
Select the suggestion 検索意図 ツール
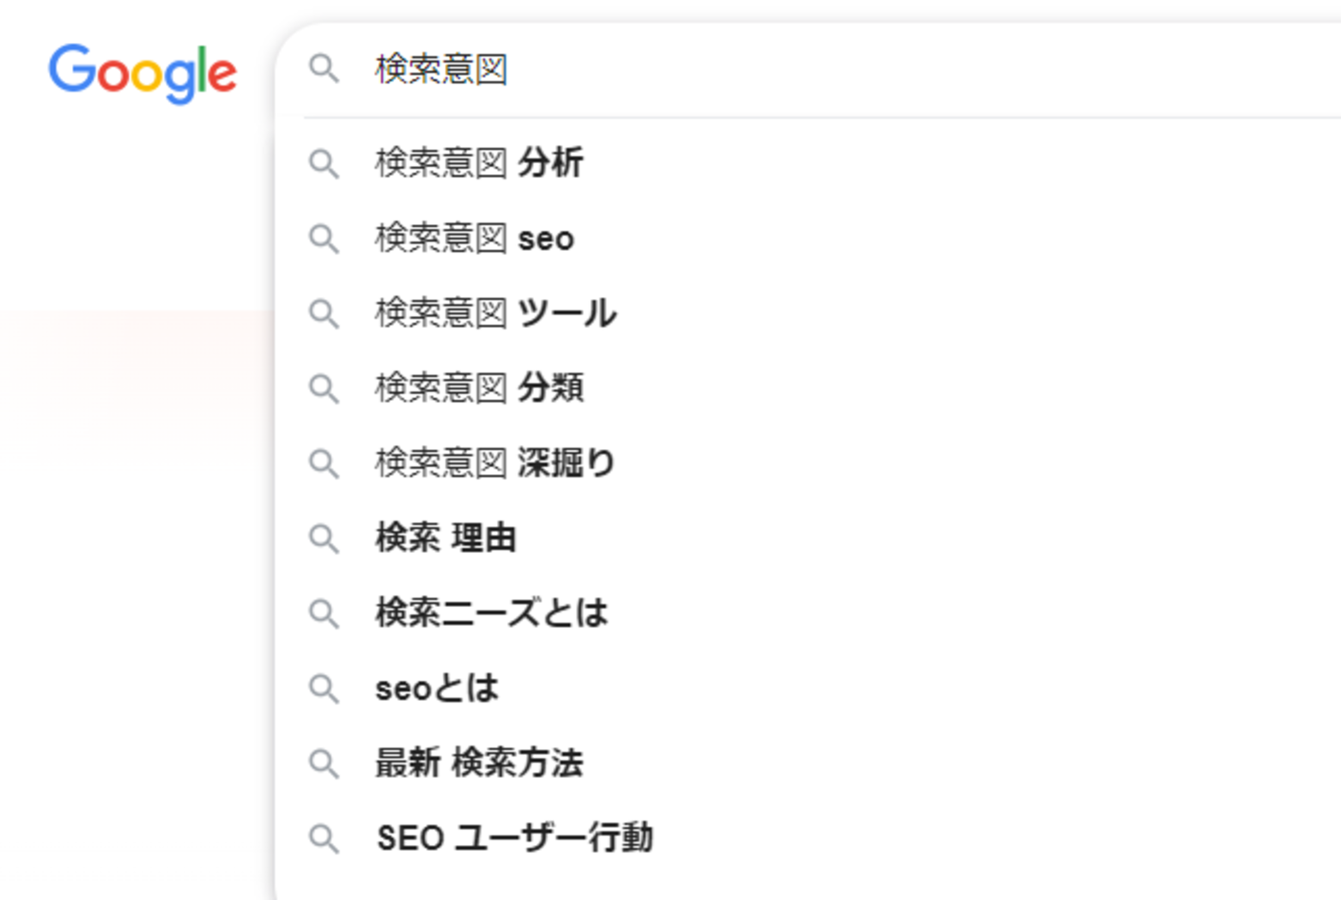tap(496, 313)
